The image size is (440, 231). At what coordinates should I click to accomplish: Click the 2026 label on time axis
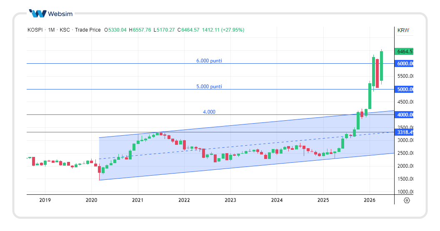[x=370, y=200]
